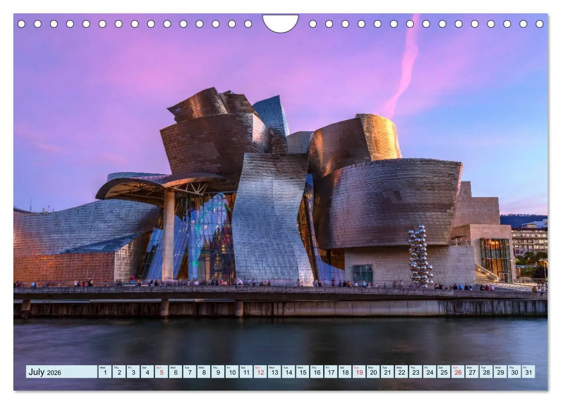This screenshot has width=561, height=404.
Task: Select Tuesday 7 date cell
Action: tap(190, 372)
